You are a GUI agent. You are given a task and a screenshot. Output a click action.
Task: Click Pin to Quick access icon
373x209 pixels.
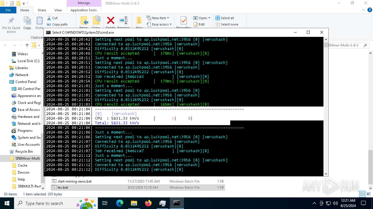point(11,21)
